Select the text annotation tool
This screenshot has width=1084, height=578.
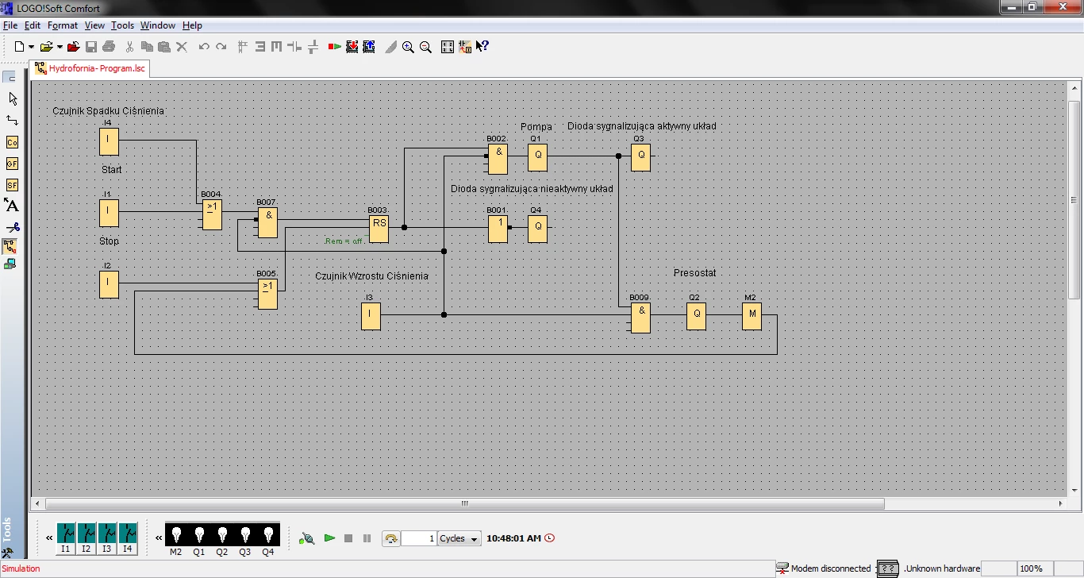12,206
